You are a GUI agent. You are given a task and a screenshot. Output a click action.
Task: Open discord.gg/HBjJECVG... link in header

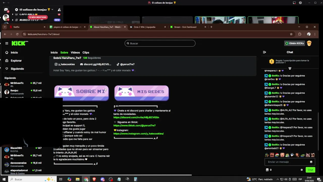tap(95, 64)
